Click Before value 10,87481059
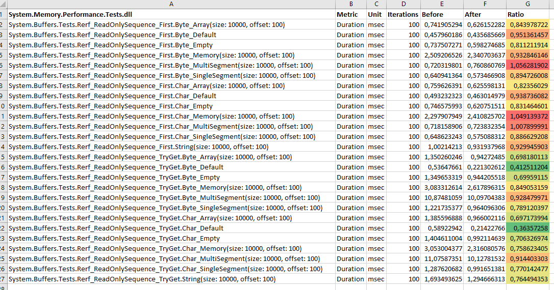This screenshot has height=290, width=554. (x=442, y=198)
